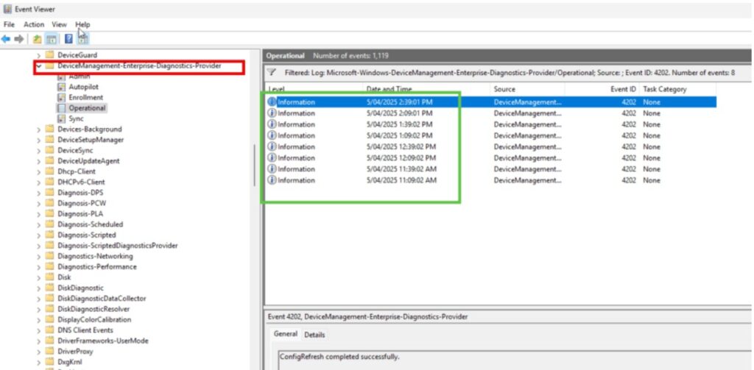Select the Diagnostics-Performance tree item

pyautogui.click(x=96, y=266)
